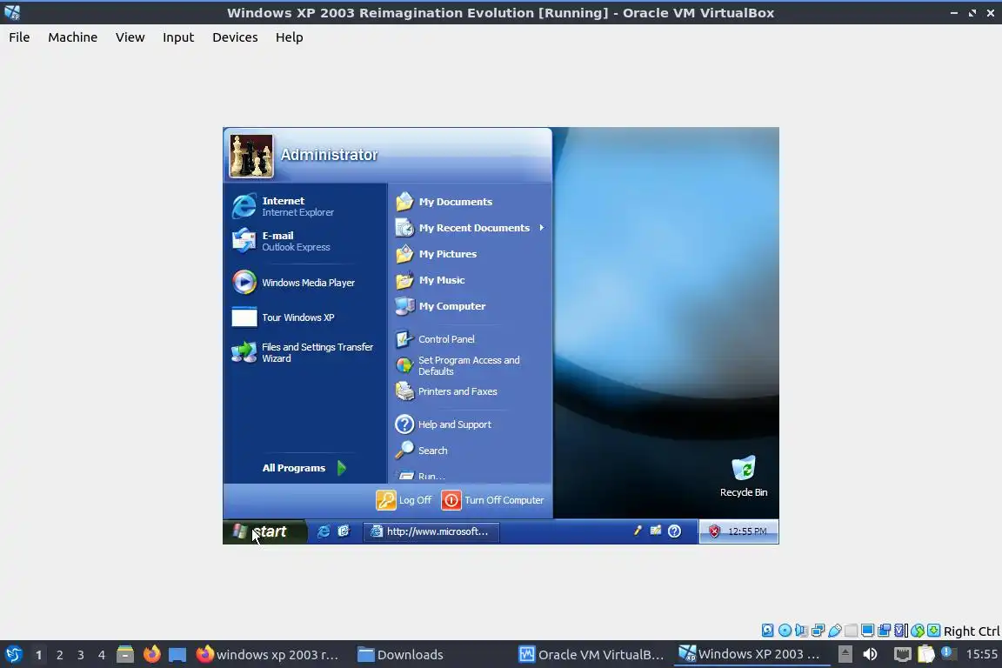Switch to workspace 4
This screenshot has width=1002, height=668.
[x=102, y=655]
